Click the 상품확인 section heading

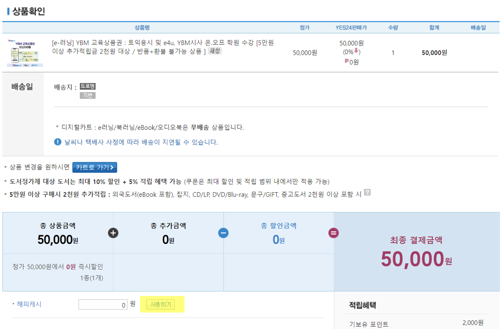coord(29,11)
